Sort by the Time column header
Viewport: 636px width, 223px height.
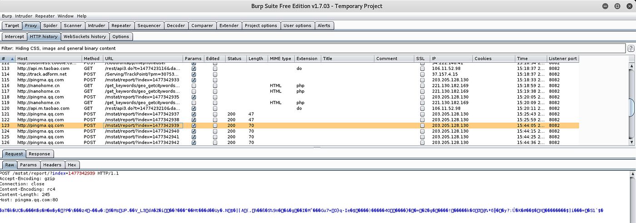pos(531,59)
